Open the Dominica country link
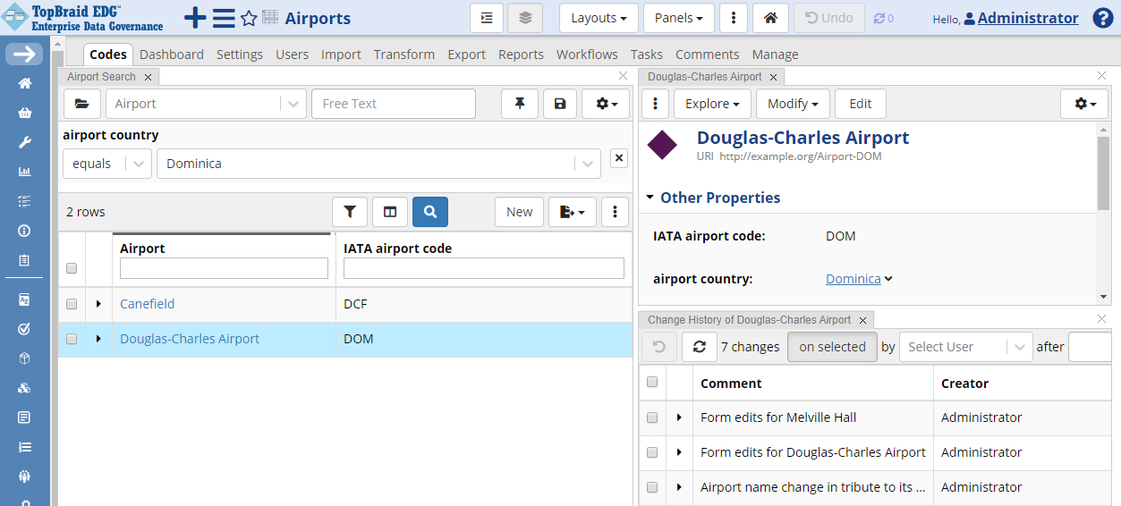The image size is (1121, 506). pos(853,279)
